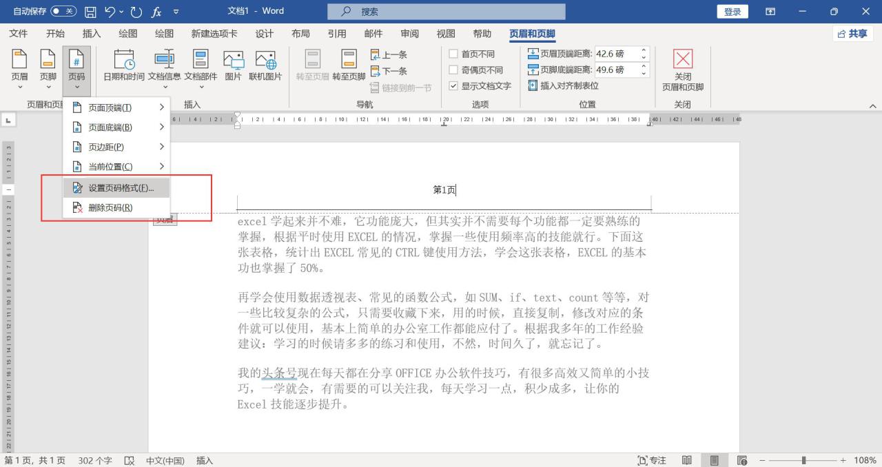Check the 奇偶页不同 checkbox
Image resolution: width=882 pixels, height=467 pixels.
point(453,70)
